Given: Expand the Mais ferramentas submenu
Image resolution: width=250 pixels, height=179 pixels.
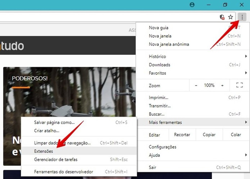Looking at the screenshot, I should click(178, 122).
